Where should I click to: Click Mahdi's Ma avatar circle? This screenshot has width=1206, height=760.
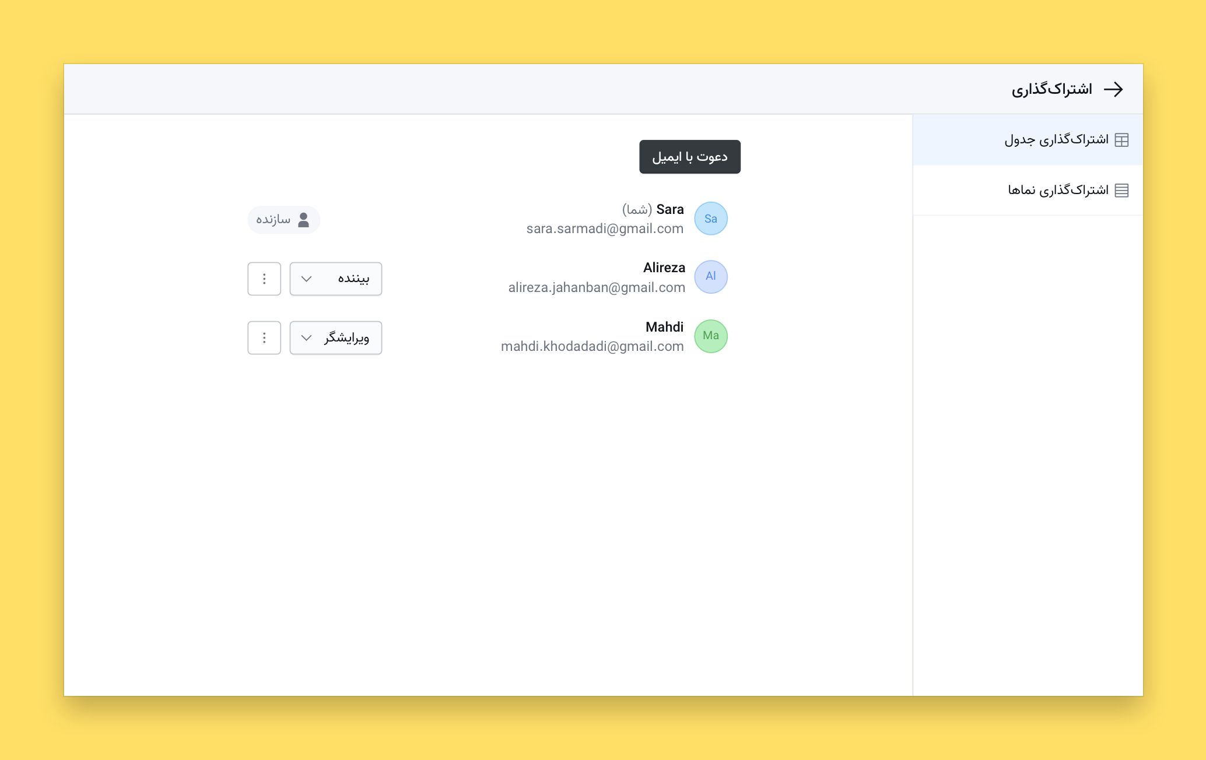click(711, 336)
